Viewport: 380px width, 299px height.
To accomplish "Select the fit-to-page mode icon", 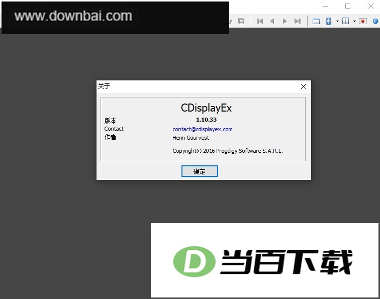I will (x=328, y=21).
